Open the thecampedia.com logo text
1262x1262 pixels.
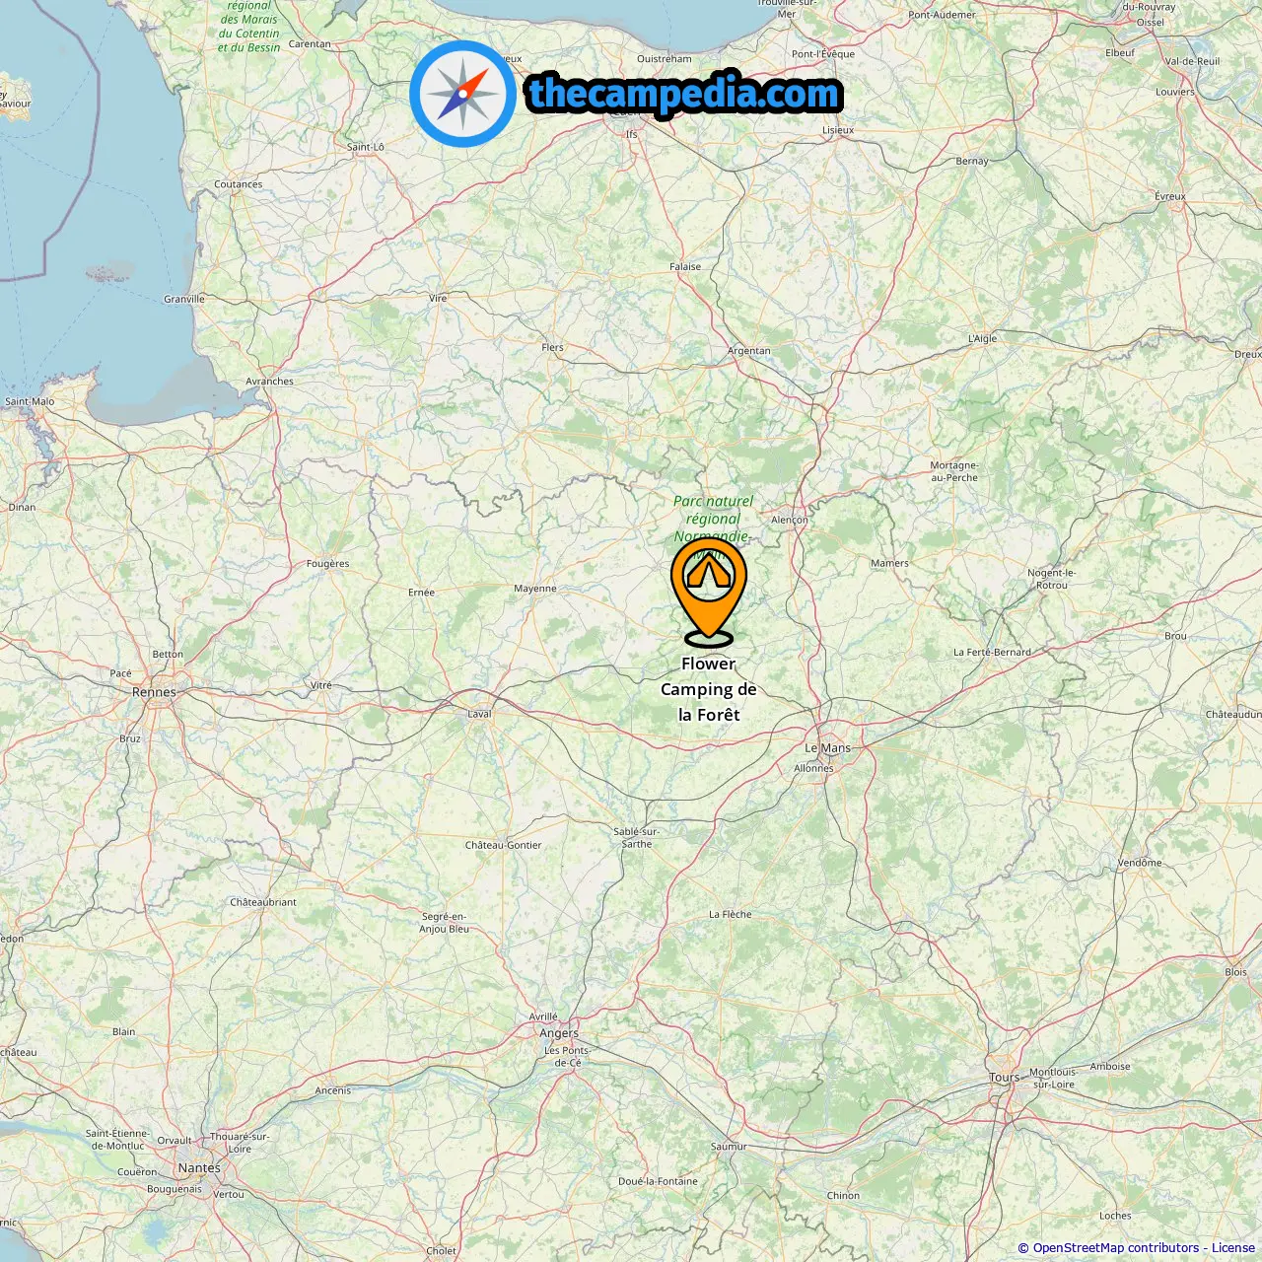[x=684, y=94]
